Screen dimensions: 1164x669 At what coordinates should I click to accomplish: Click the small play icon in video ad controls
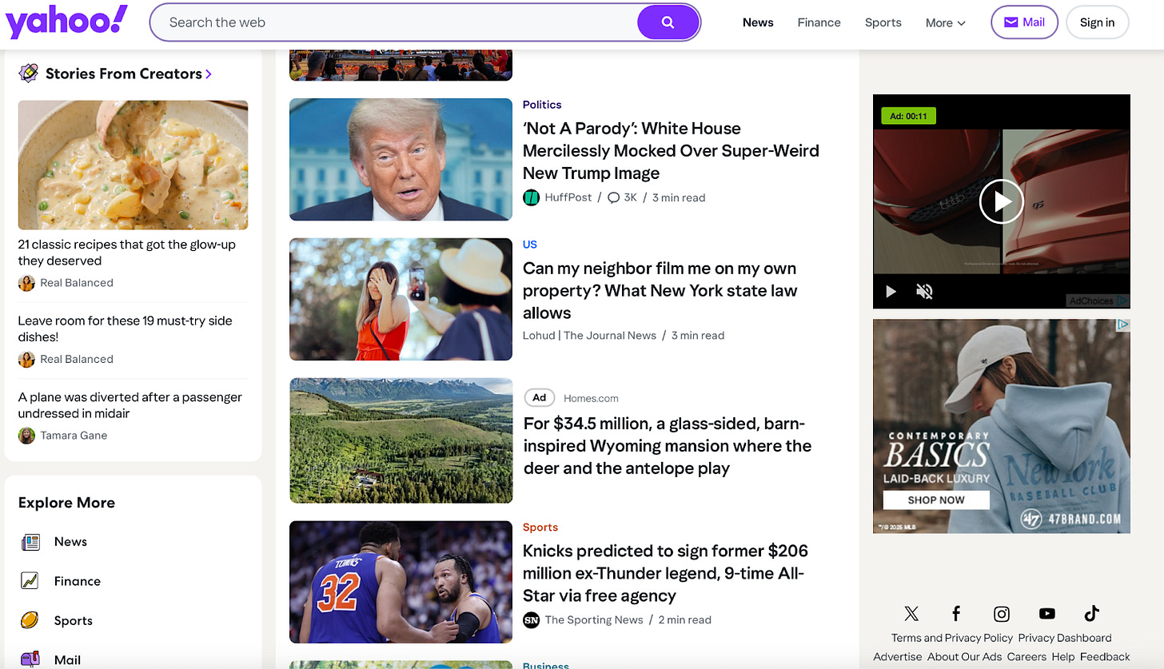(x=891, y=292)
